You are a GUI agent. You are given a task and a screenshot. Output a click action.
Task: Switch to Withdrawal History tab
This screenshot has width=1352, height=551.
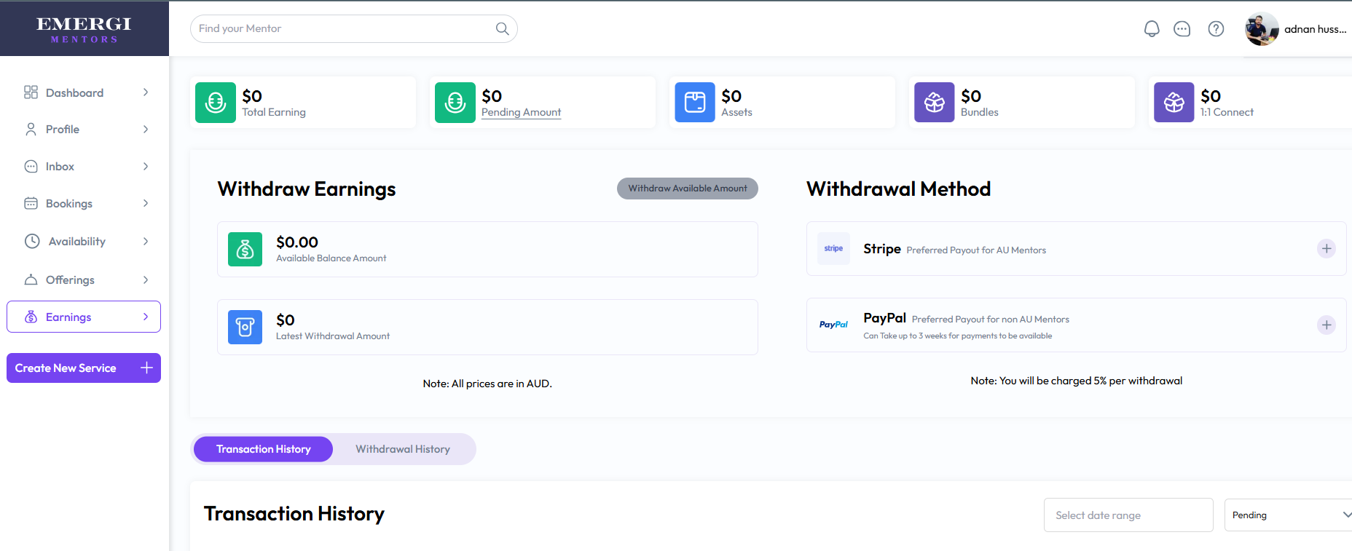click(403, 449)
